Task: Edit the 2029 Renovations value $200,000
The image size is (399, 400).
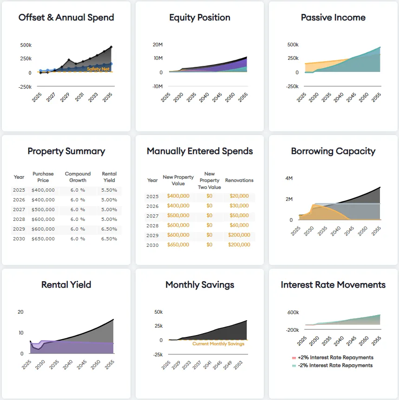Action: (239, 235)
